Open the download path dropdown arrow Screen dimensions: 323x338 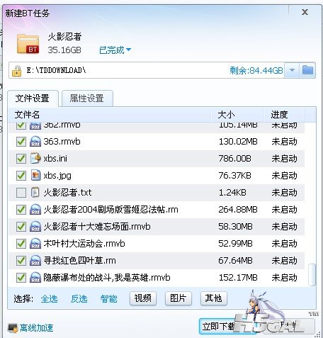[x=292, y=70]
